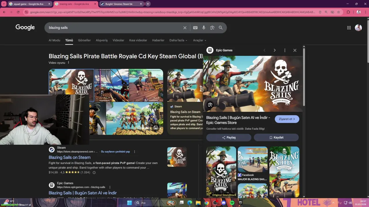The image size is (369, 207).
Task: Open the volume icon in the system tray
Action: (x=351, y=203)
